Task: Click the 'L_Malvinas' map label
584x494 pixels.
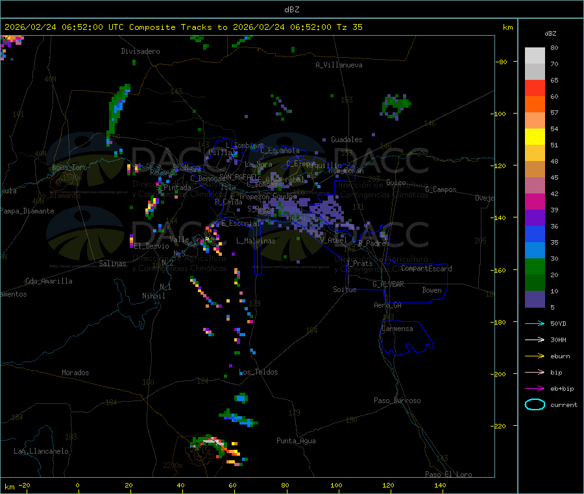Action: coord(256,241)
